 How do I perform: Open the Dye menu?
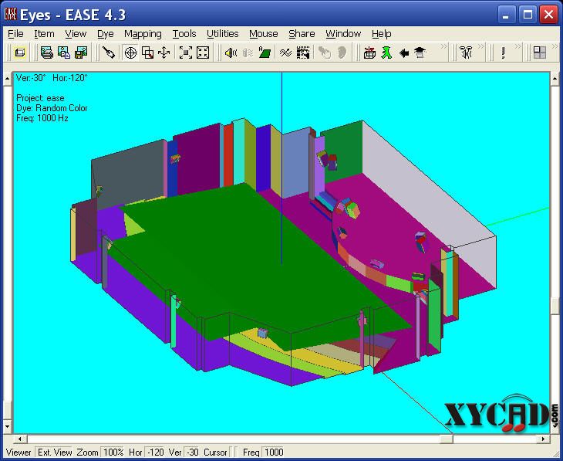coord(106,34)
